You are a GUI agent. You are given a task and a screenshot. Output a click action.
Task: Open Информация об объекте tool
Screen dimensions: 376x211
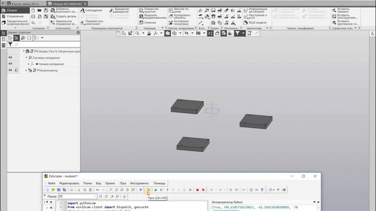(x=256, y=11)
